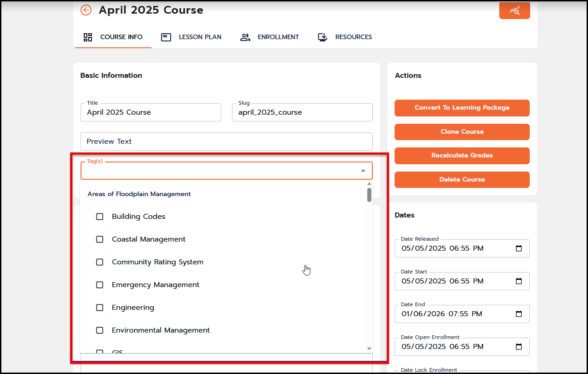The height and width of the screenshot is (374, 588).
Task: Click the Delete Course button
Action: coord(462,179)
